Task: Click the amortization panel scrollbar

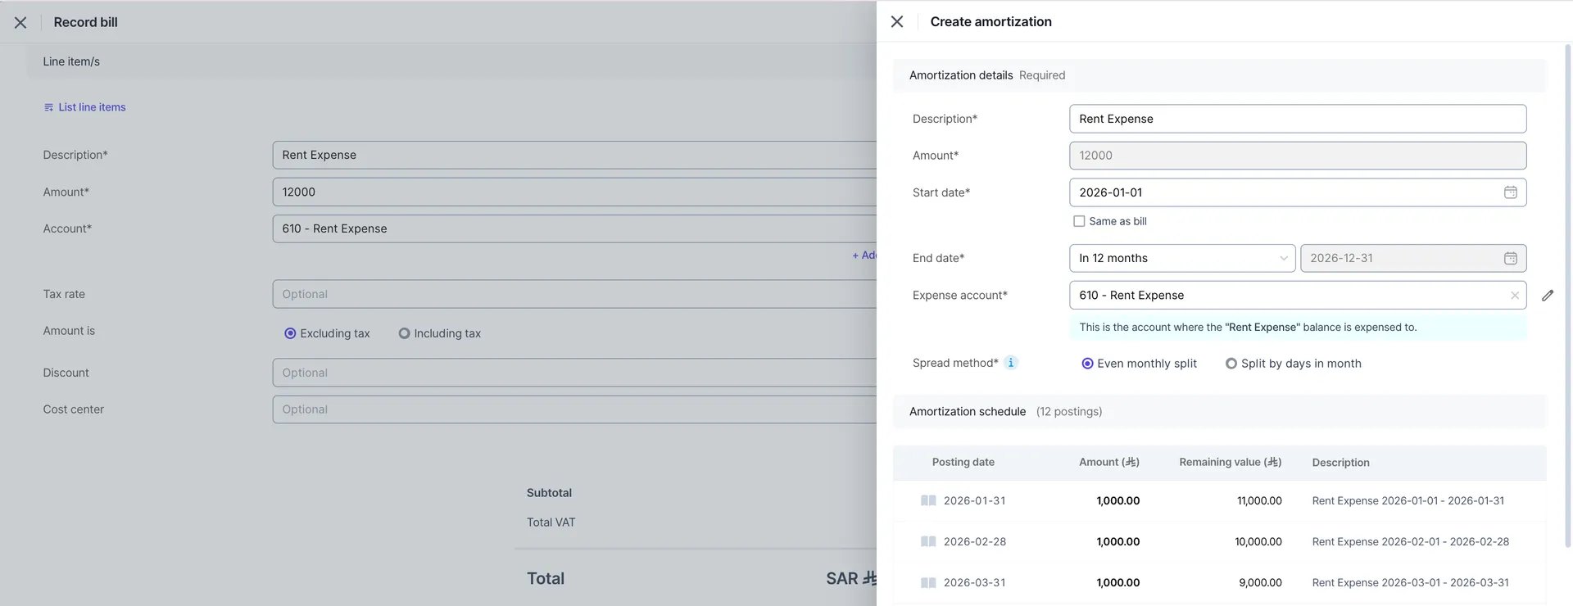Action: coord(1568,295)
